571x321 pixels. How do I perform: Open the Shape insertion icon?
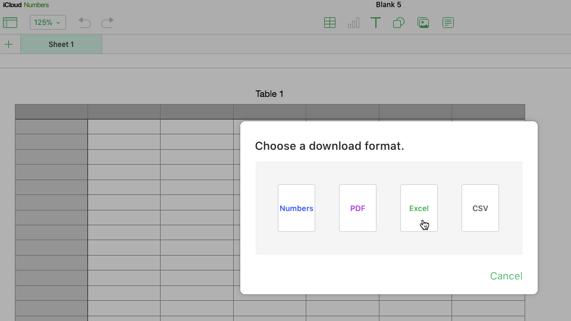[x=399, y=23]
